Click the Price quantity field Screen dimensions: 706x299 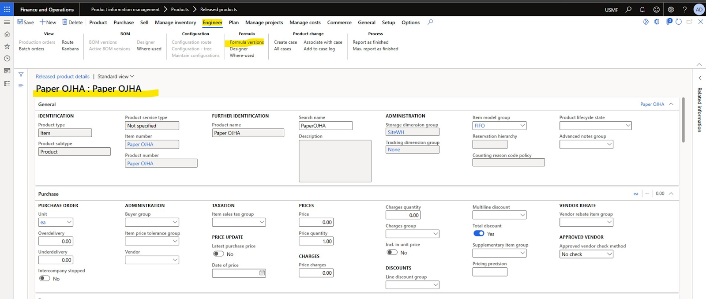point(316,241)
